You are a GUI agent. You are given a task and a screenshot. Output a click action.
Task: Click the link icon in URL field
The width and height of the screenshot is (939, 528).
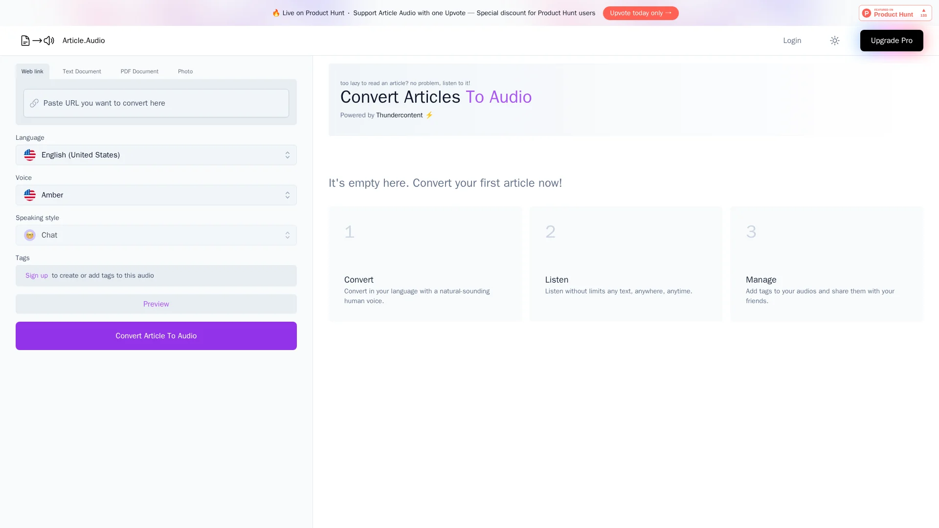click(x=34, y=103)
